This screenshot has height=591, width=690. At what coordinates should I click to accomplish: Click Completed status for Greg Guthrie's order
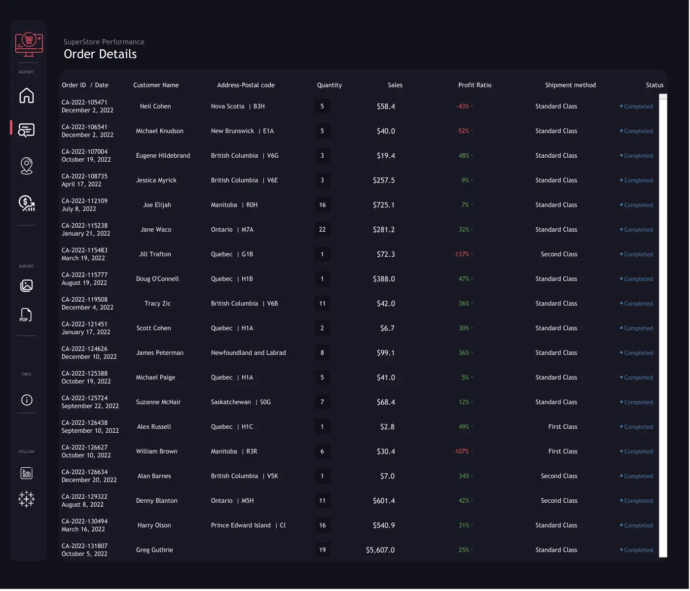[638, 550]
